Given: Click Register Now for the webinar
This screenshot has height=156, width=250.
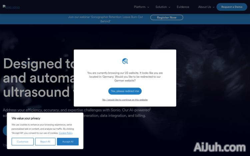Looking at the screenshot, I should coord(167,17).
